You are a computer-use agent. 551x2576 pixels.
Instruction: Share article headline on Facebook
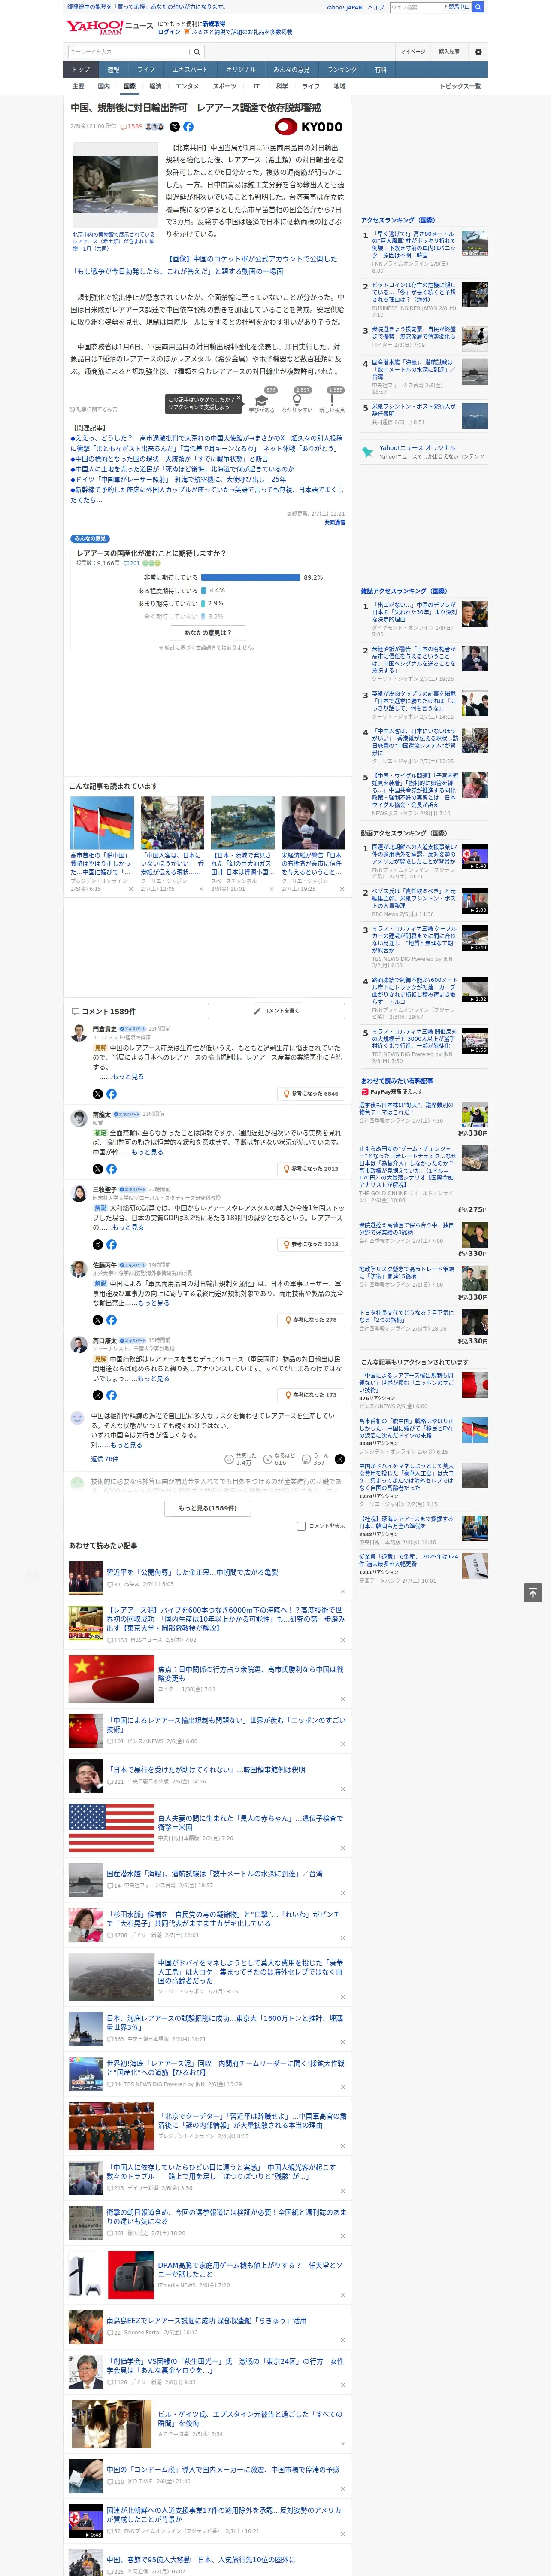click(188, 127)
